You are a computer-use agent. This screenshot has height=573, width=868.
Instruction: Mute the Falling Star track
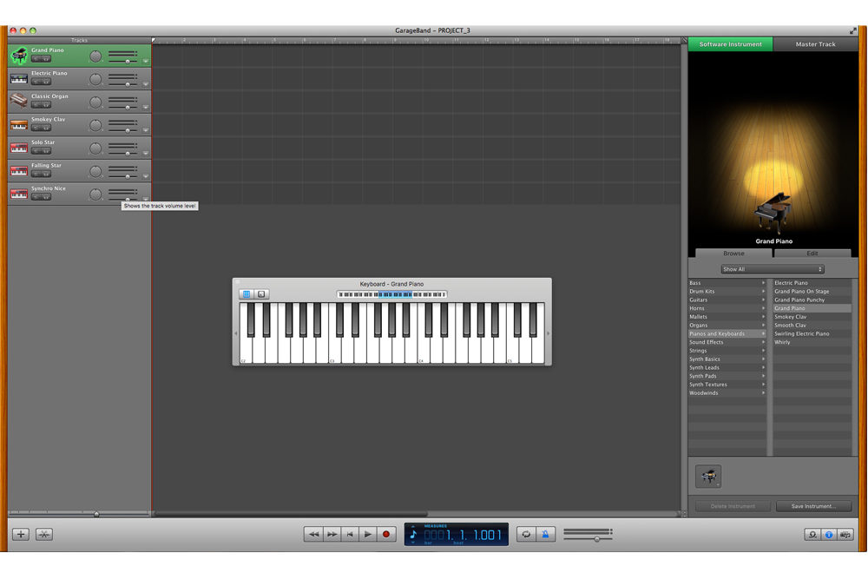point(36,175)
